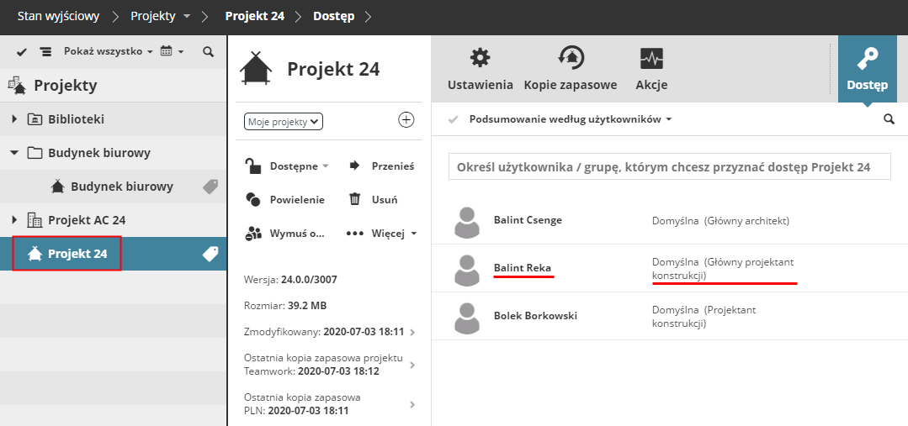Open Podsumowanie według użytkowników dropdown
The height and width of the screenshot is (426, 908).
(571, 119)
